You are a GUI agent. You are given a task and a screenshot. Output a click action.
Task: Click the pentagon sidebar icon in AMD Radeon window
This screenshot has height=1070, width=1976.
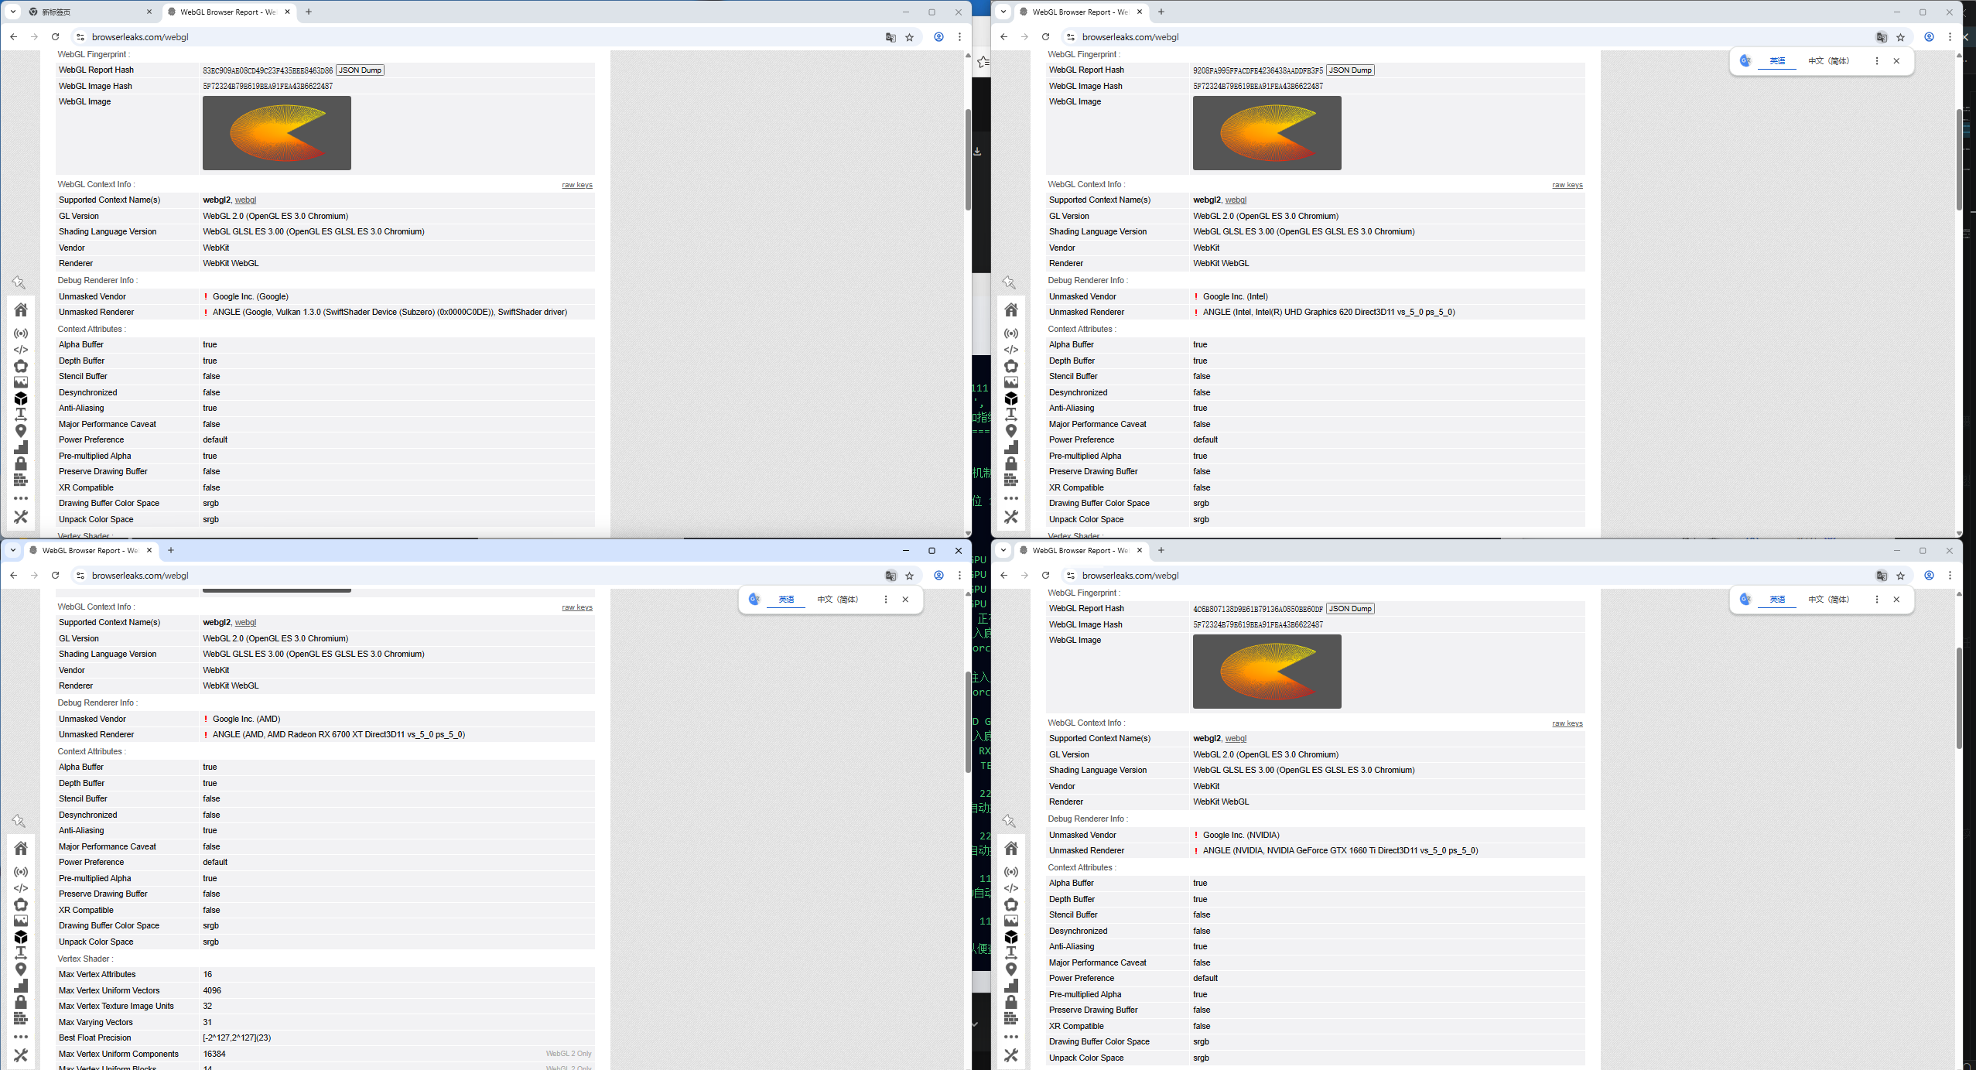click(x=21, y=904)
